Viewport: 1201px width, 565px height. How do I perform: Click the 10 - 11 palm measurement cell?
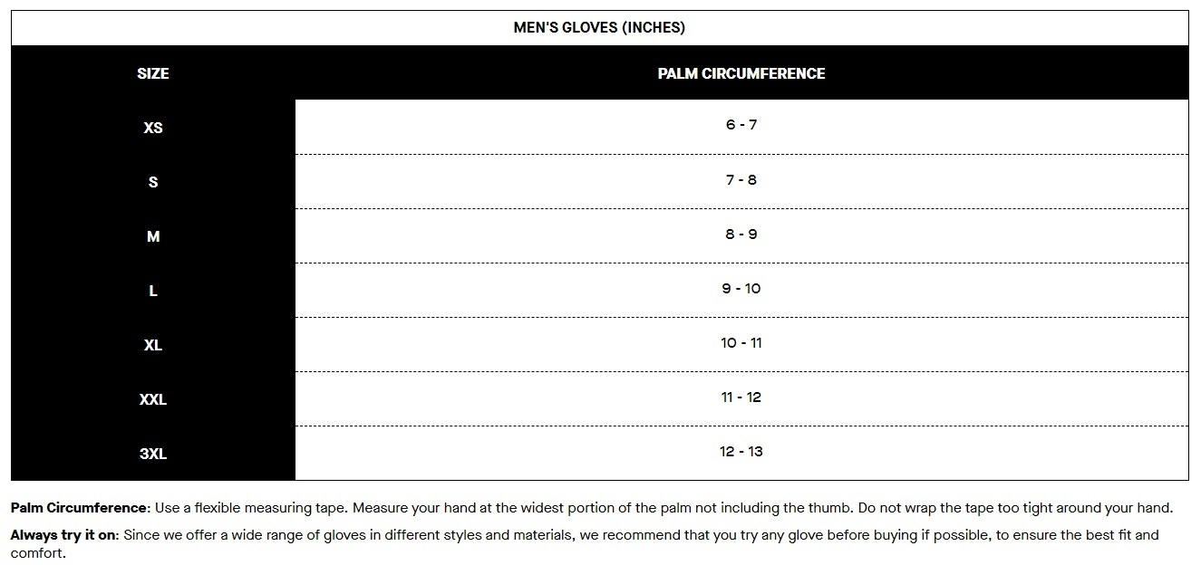point(741,343)
